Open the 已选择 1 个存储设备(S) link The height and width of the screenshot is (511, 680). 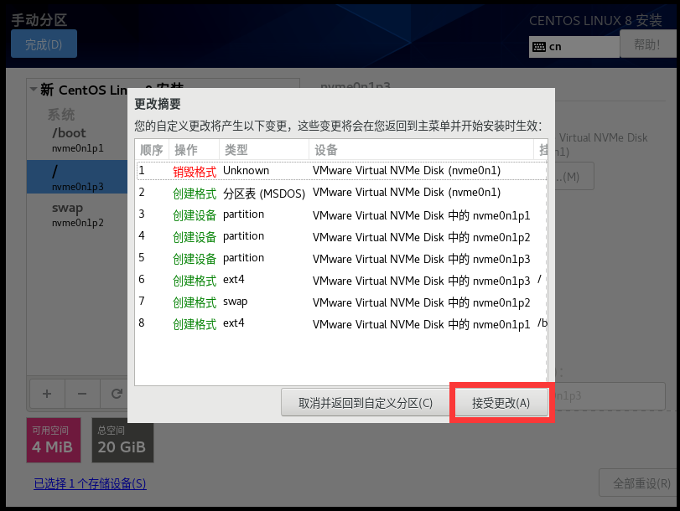91,483
